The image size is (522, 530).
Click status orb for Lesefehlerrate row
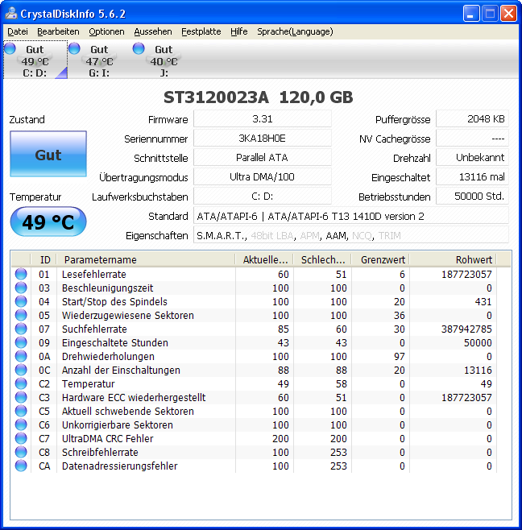point(21,274)
